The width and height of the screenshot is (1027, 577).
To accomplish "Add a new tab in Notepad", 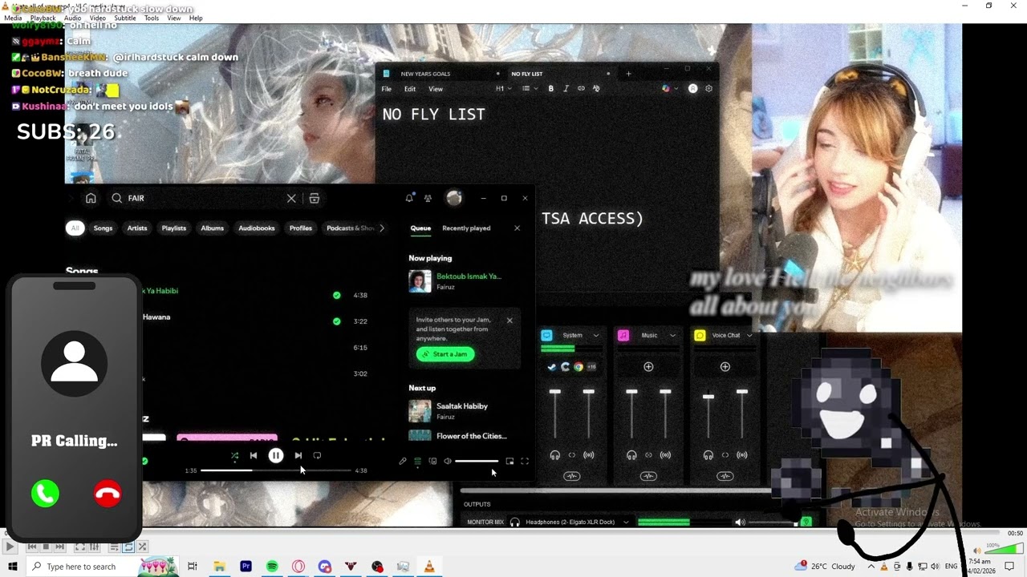I will click(x=628, y=74).
